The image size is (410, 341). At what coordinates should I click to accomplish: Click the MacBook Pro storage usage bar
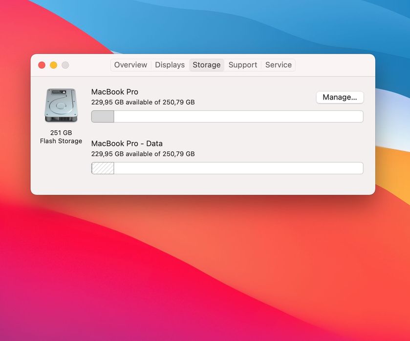click(227, 117)
